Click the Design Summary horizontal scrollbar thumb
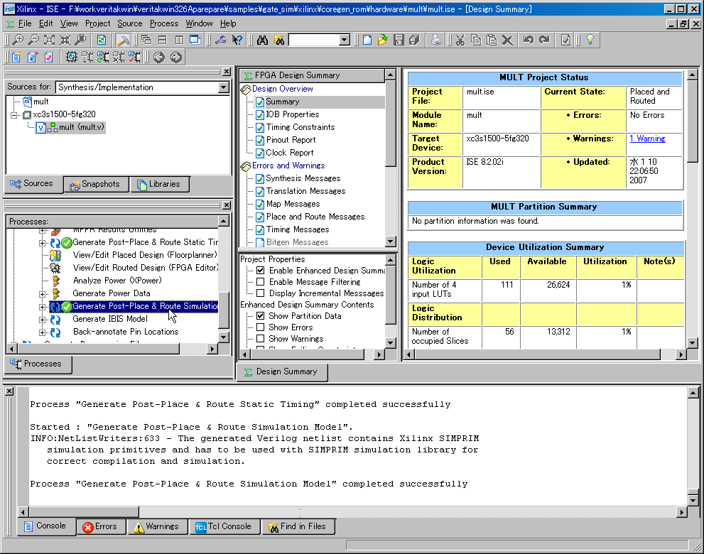The image size is (704, 554). [538, 354]
